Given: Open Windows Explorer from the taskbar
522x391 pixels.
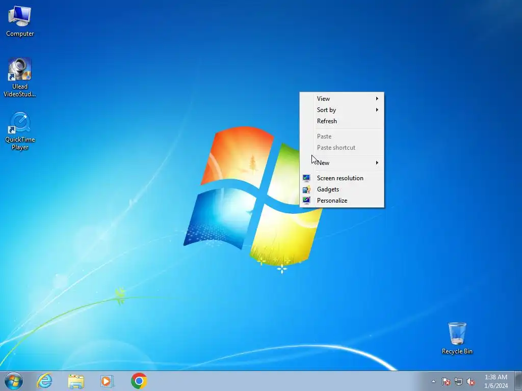Looking at the screenshot, I should 76,381.
